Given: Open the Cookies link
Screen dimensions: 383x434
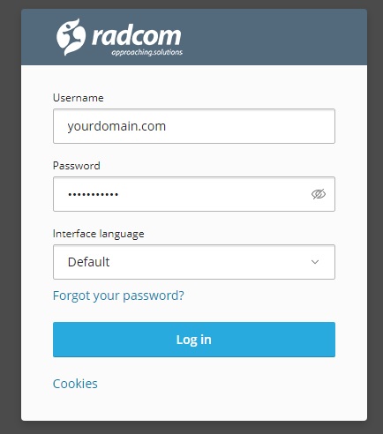Looking at the screenshot, I should [x=75, y=384].
